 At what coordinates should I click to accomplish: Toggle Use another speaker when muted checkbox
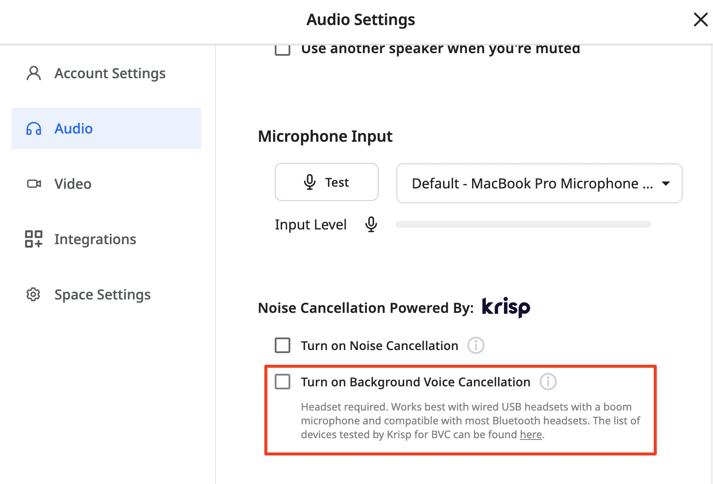click(x=283, y=50)
